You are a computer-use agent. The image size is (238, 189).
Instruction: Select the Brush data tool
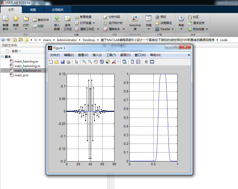[x=114, y=62]
